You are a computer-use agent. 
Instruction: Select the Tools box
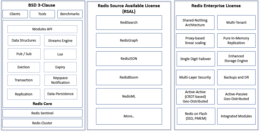click(42, 14)
